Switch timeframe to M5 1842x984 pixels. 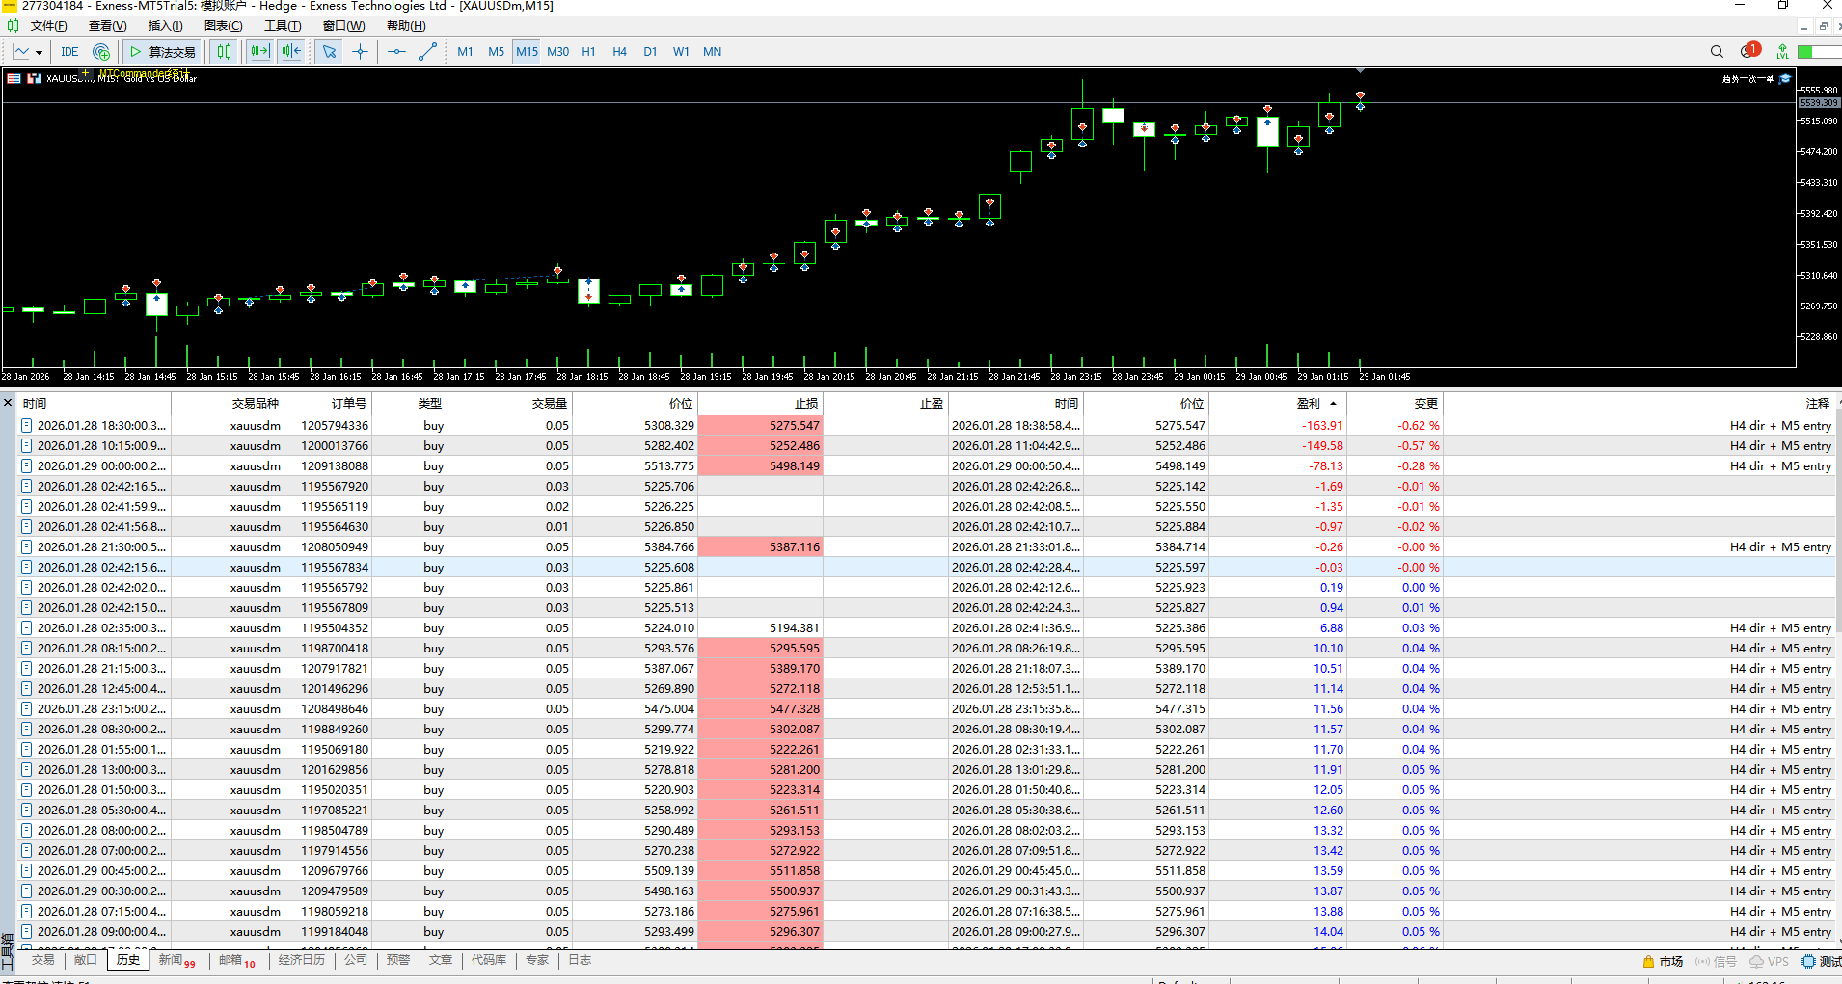tap(497, 52)
